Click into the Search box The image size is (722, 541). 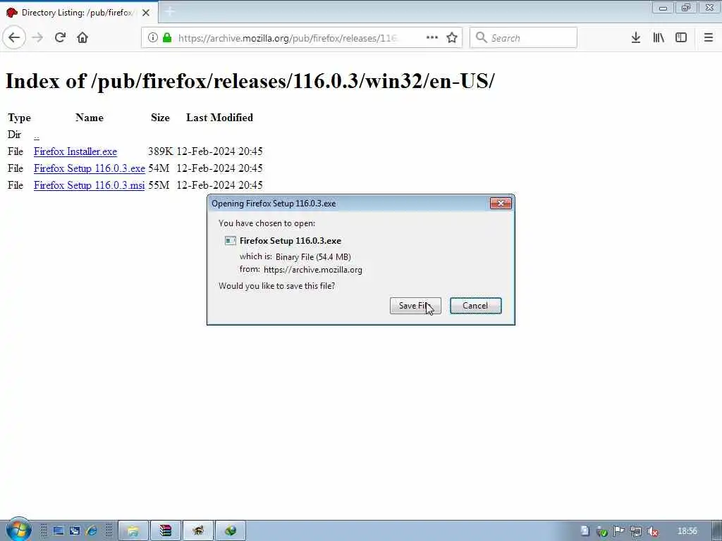pyautogui.click(x=523, y=38)
